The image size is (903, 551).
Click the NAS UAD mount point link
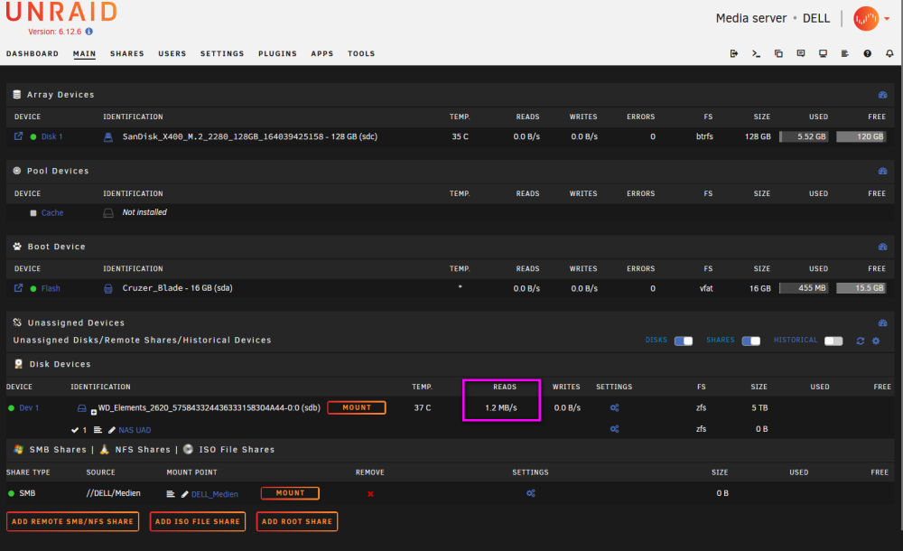click(135, 430)
